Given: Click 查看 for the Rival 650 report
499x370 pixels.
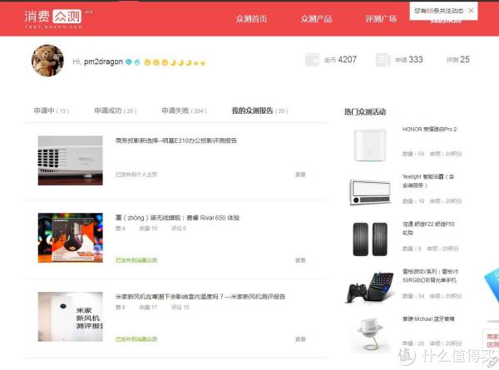Looking at the screenshot, I should [300, 260].
